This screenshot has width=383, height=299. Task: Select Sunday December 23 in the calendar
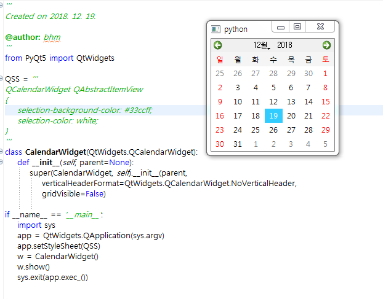pos(220,130)
